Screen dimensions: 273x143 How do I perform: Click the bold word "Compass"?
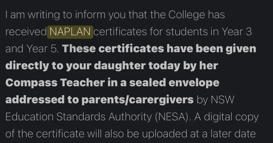(31, 83)
